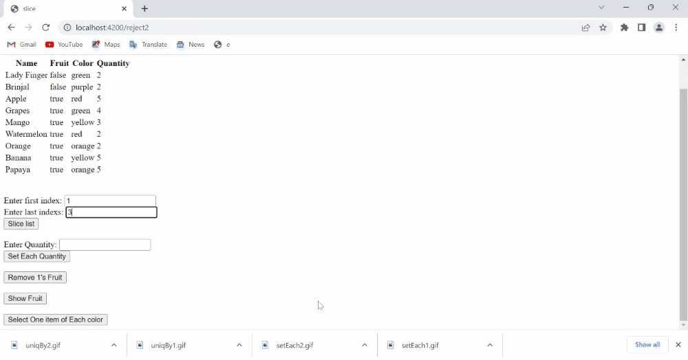The height and width of the screenshot is (360, 688).
Task: Click the Apple table cell
Action: point(16,99)
